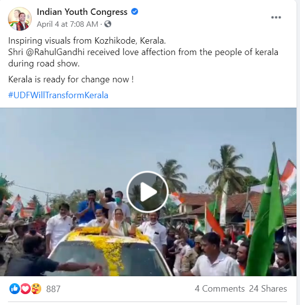The height and width of the screenshot is (305, 300).
Task: Click the 'during road show' text line
Action: pos(44,63)
